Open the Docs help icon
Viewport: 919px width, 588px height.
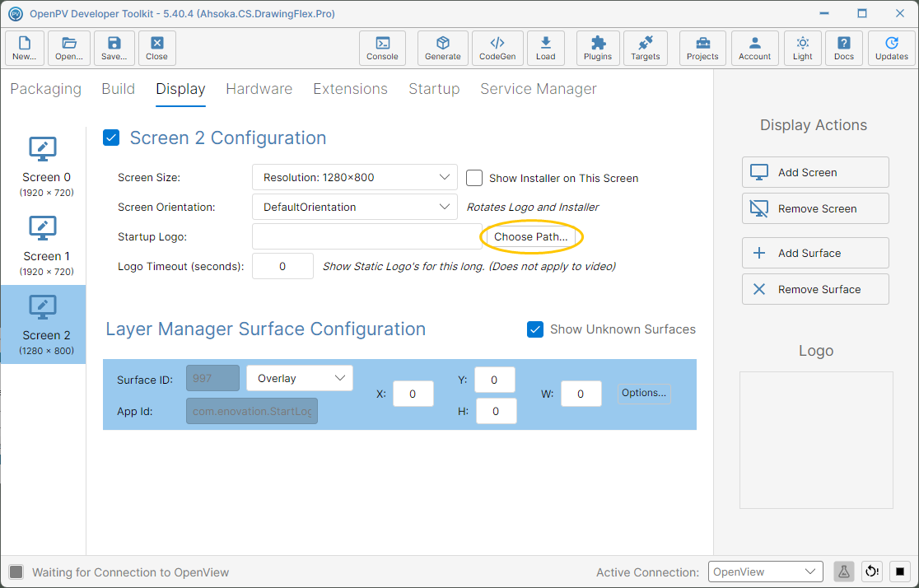point(844,48)
